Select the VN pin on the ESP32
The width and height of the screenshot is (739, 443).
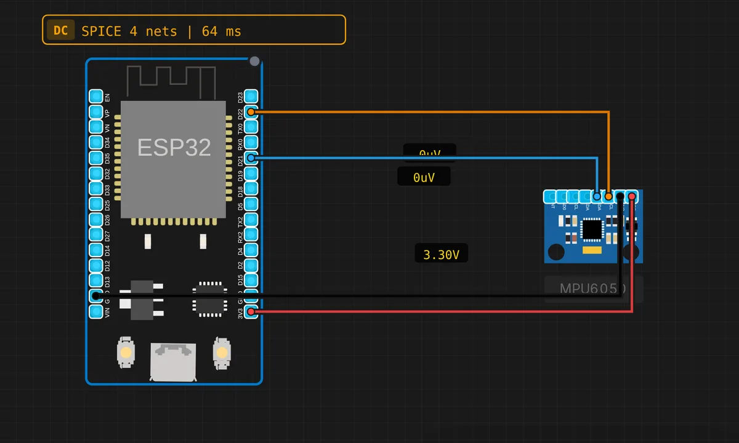(x=96, y=127)
